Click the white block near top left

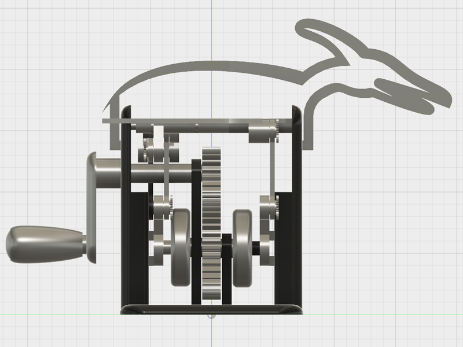coord(159,136)
